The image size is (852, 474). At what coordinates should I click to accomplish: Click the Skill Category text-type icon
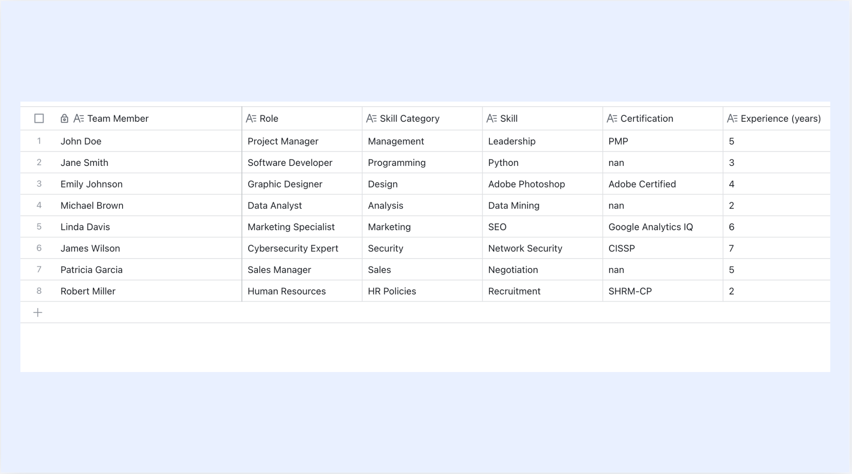pos(371,118)
